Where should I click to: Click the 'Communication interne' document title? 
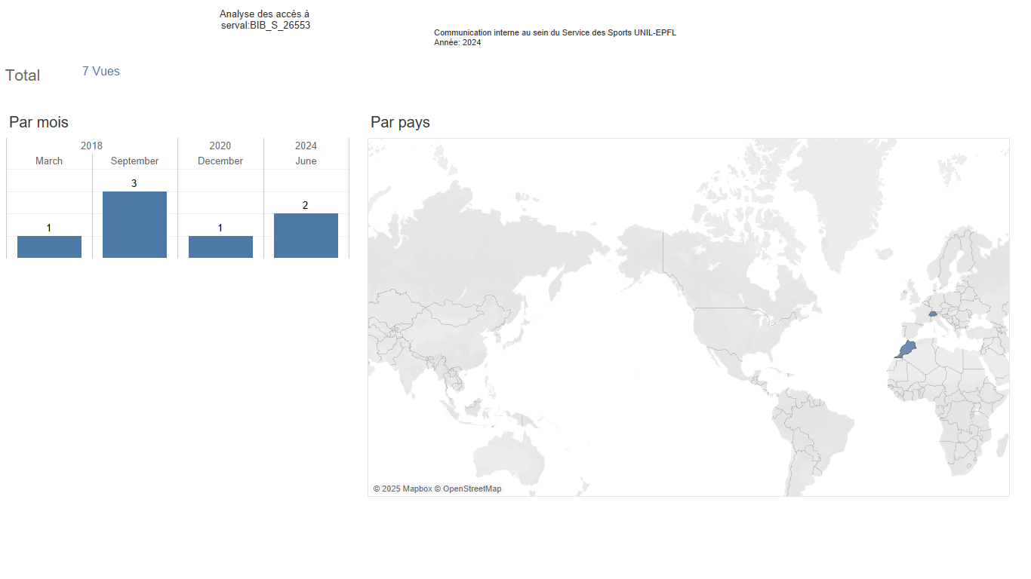[555, 32]
